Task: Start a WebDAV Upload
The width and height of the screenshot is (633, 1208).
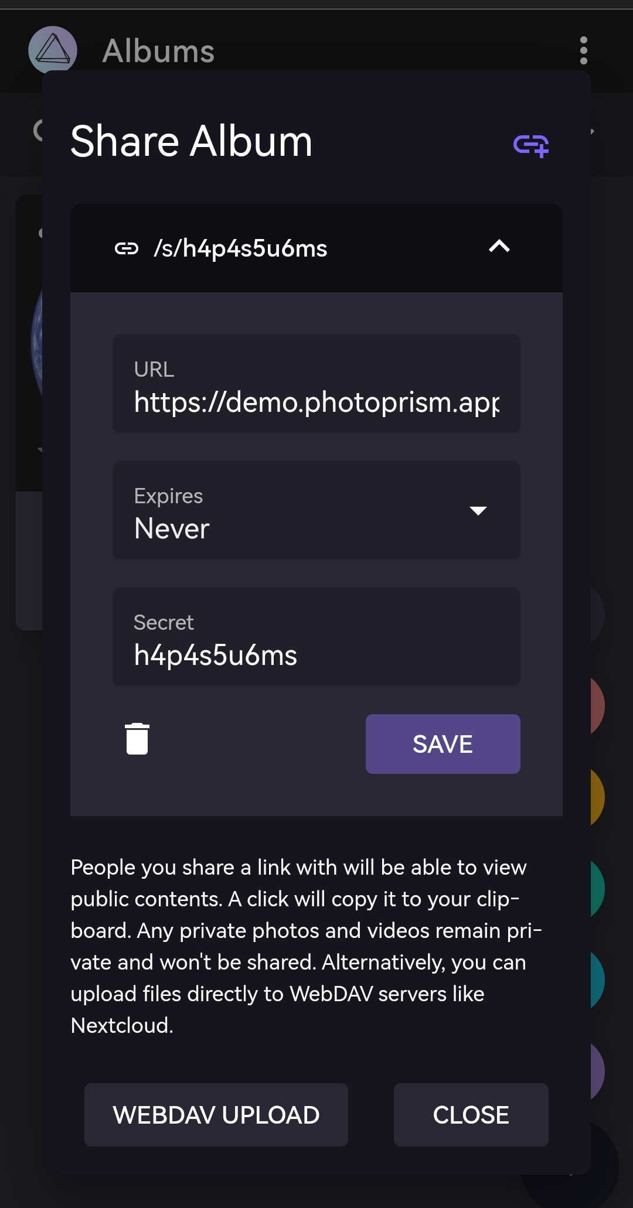Action: point(216,1114)
